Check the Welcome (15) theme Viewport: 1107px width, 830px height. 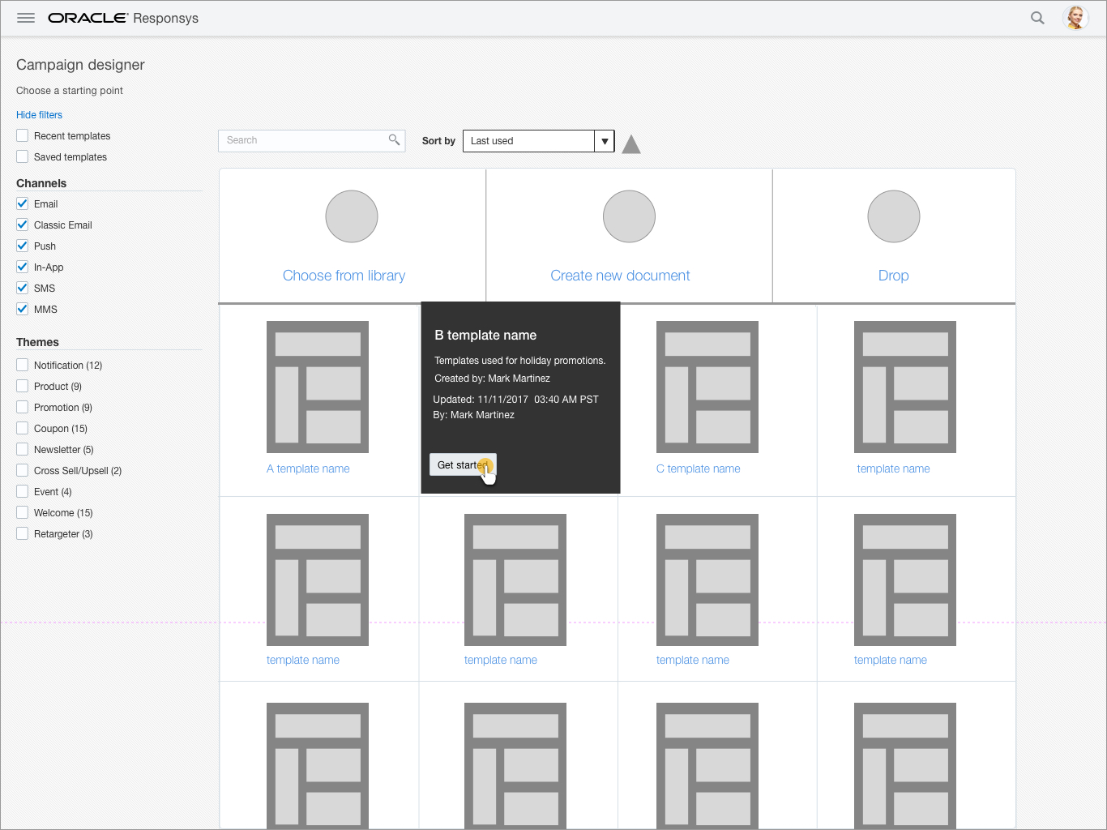[23, 512]
